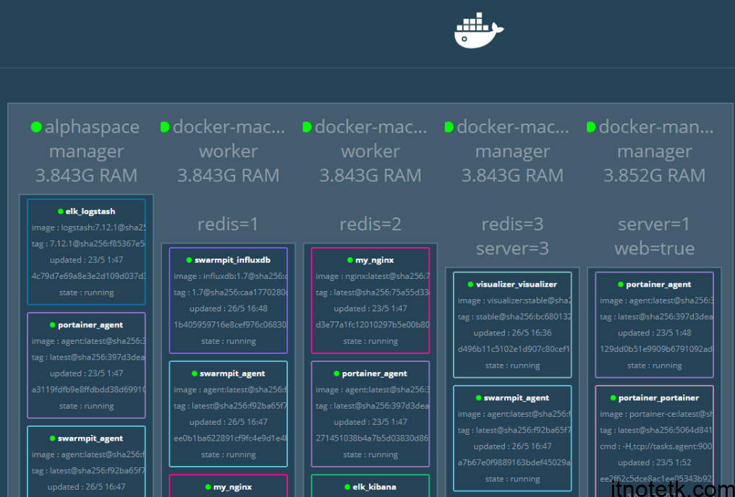The height and width of the screenshot is (497, 735).
Task: Click tag : 7.12.1@sha256:f85367e5 line
Action: click(x=88, y=244)
